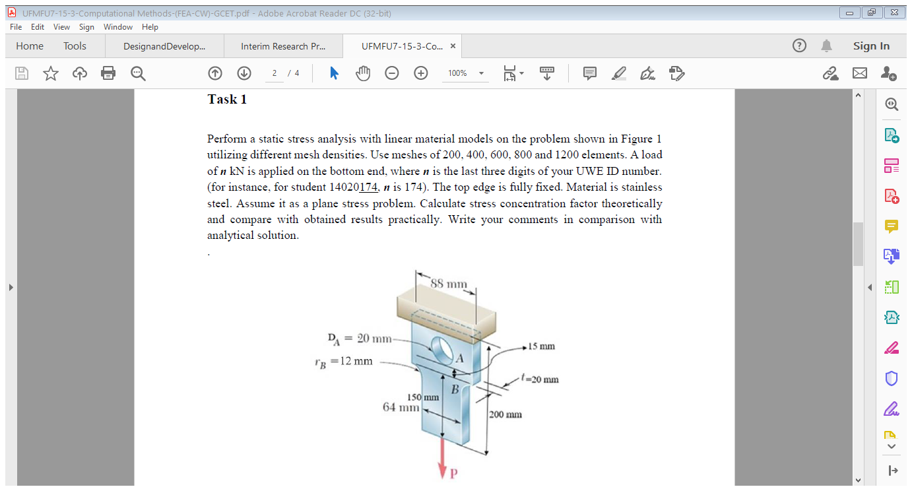This screenshot has height=491, width=912.
Task: Select the arrow Selection tool
Action: click(334, 73)
